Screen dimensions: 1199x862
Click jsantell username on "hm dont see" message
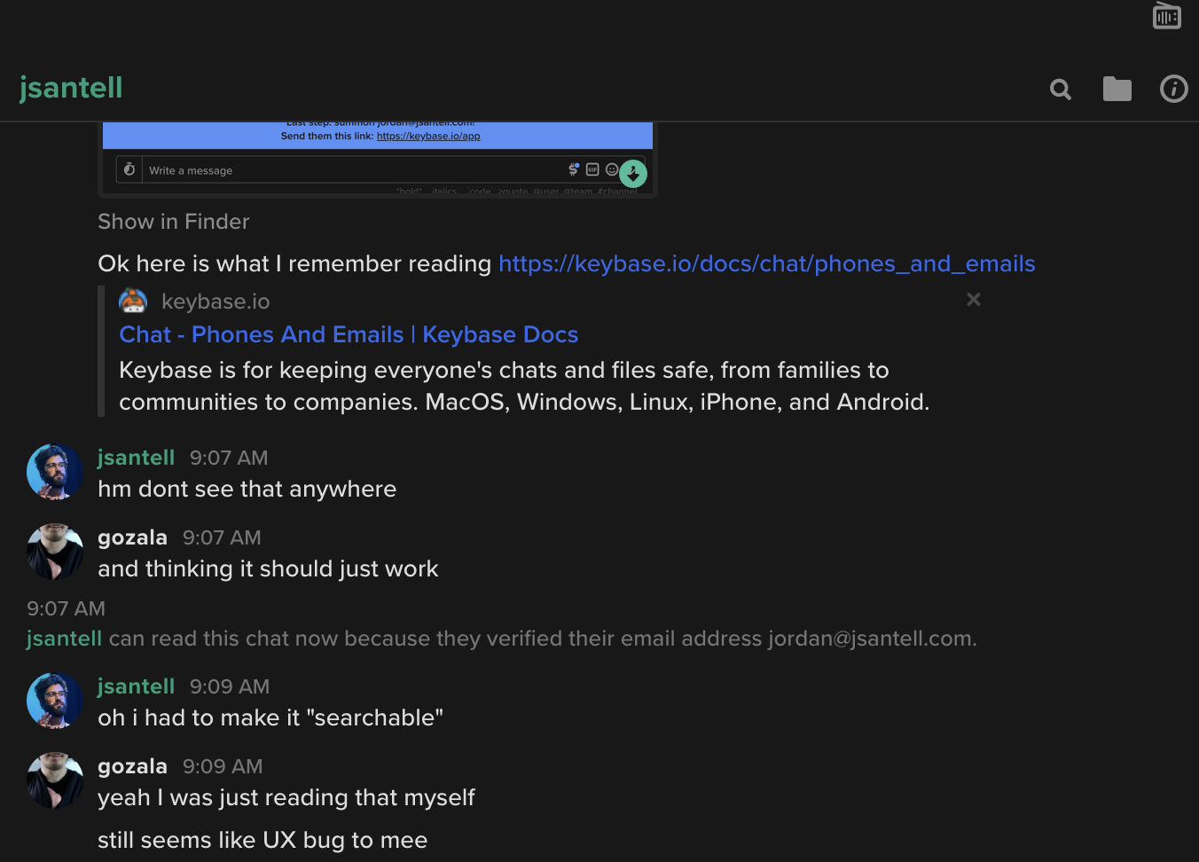[x=136, y=458]
